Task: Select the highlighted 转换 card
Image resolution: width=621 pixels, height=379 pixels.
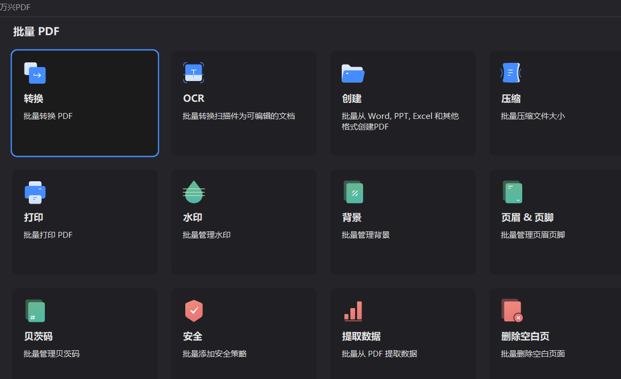Action: coord(84,102)
